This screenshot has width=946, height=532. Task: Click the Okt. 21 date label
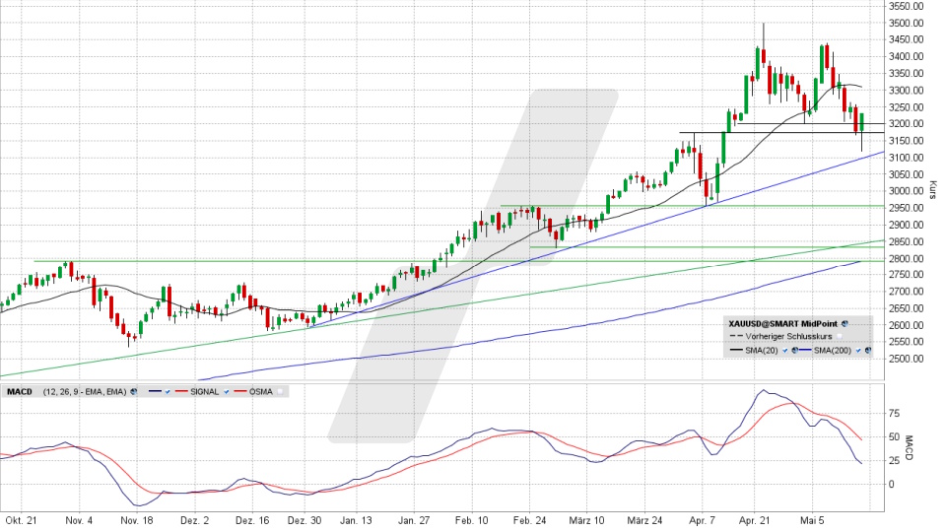pyautogui.click(x=21, y=520)
